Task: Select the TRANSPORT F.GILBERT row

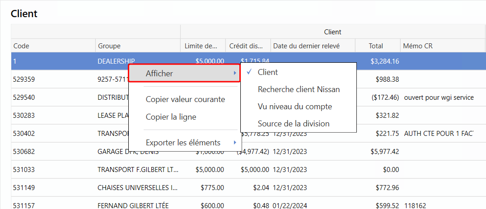Action: [138, 170]
